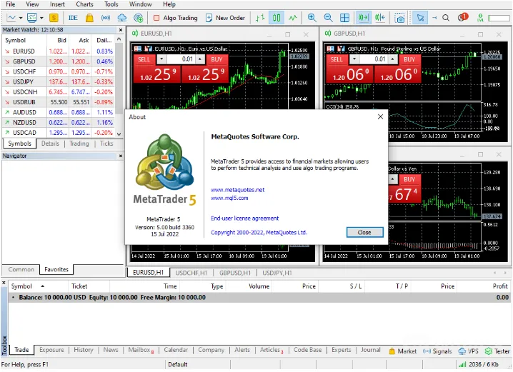The height and width of the screenshot is (372, 513).
Task: Expand the new chart dropdown arrow
Action: [x=21, y=18]
